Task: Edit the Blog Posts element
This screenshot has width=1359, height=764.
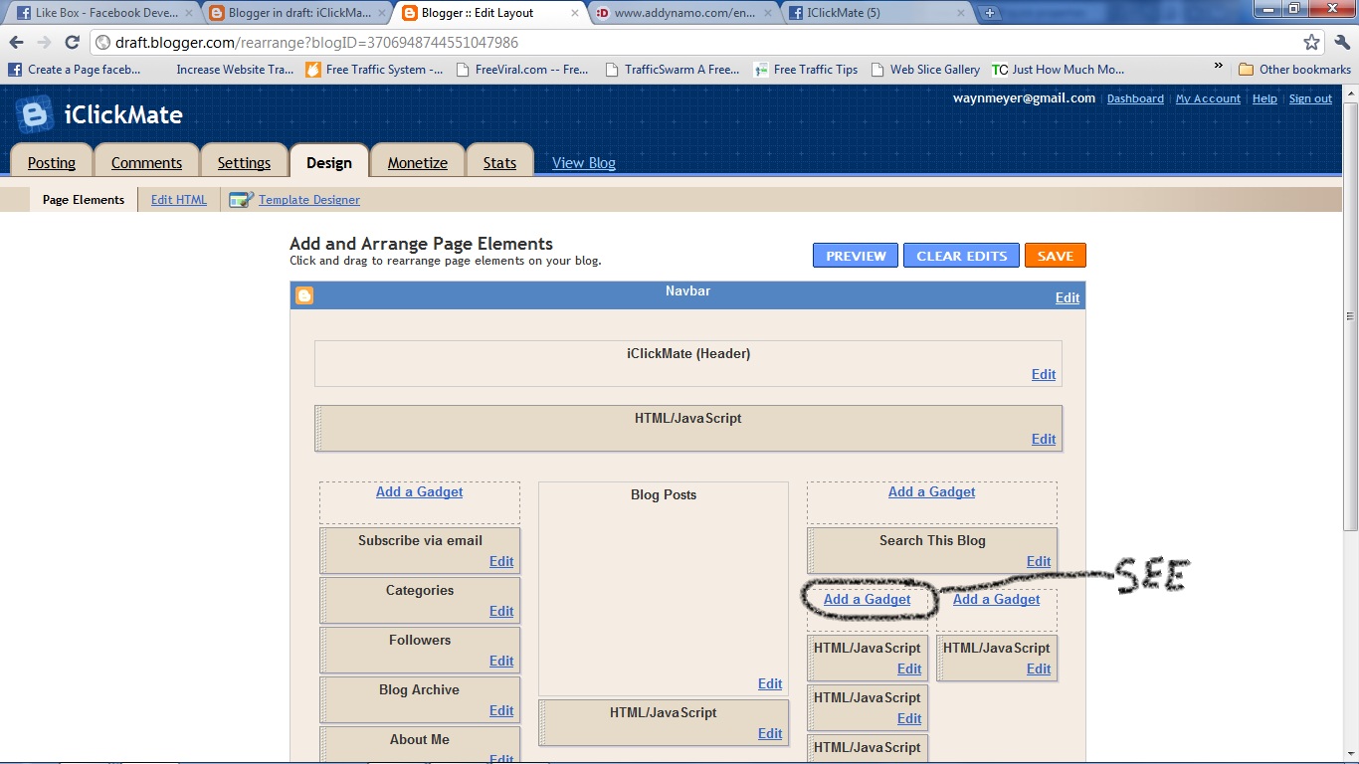Action: (x=770, y=684)
